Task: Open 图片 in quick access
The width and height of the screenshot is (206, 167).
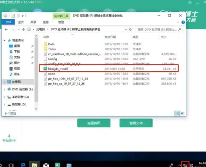Action: (x=17, y=63)
